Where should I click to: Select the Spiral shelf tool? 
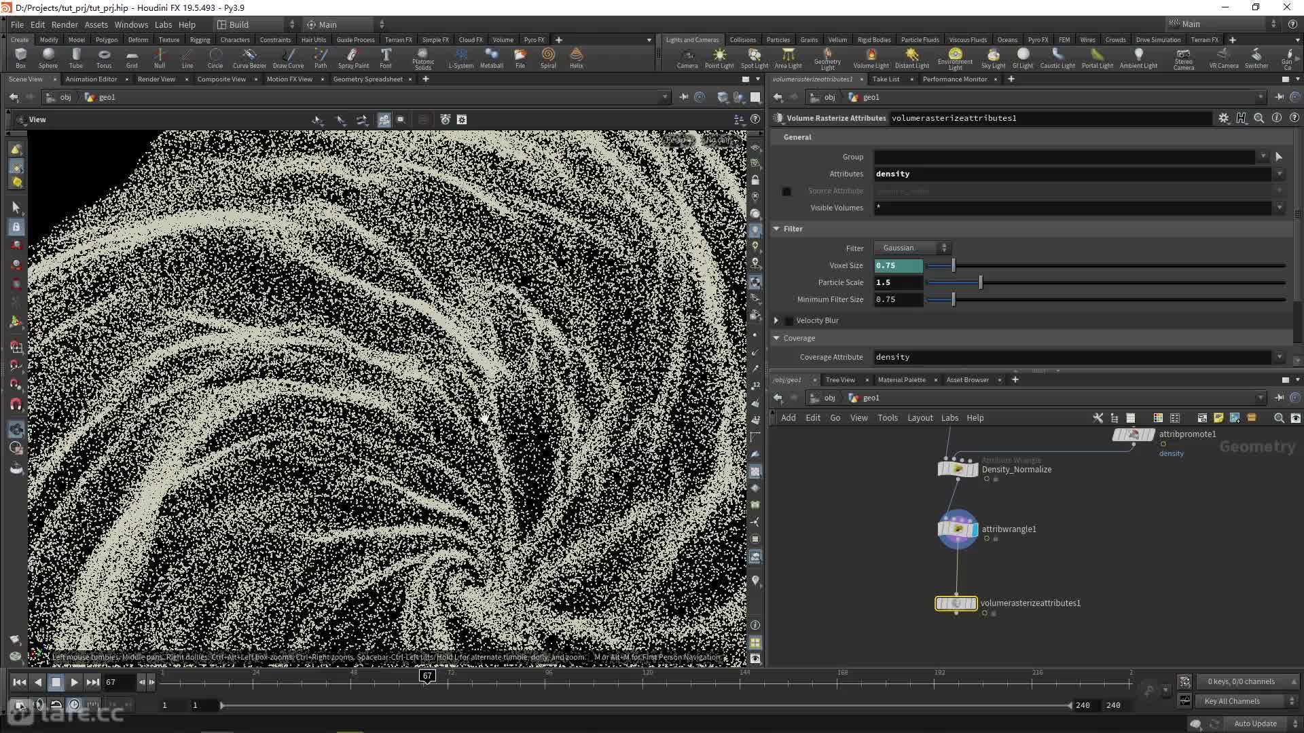click(x=548, y=58)
